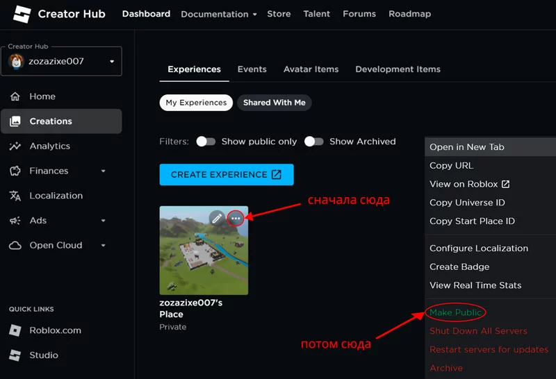Open Creations in the sidebar
This screenshot has height=379, width=556.
[x=61, y=121]
